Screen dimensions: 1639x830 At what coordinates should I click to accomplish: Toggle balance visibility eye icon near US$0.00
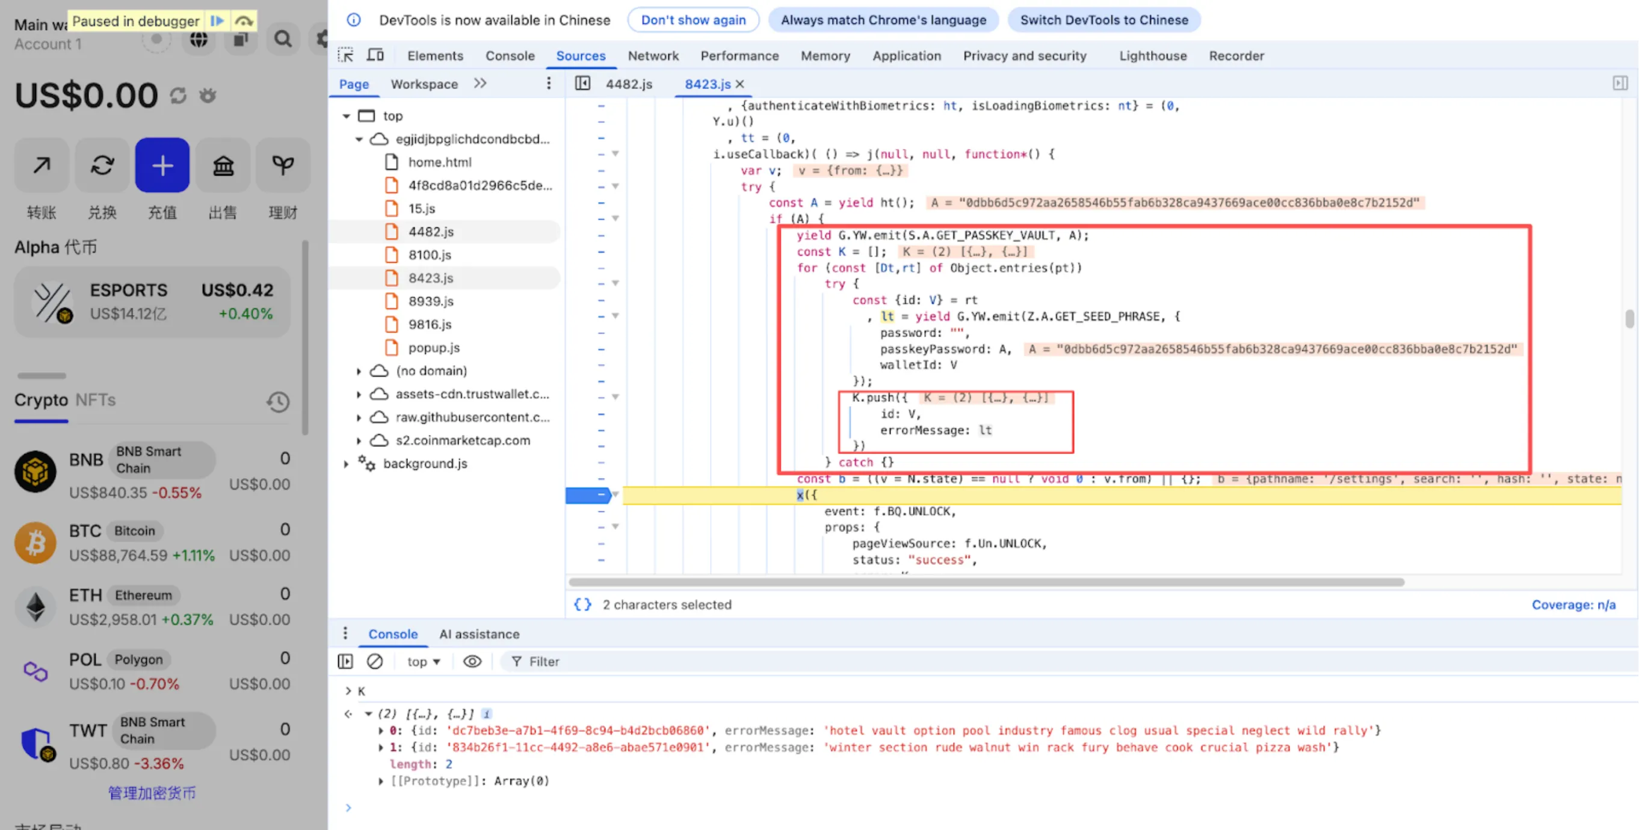coord(208,96)
